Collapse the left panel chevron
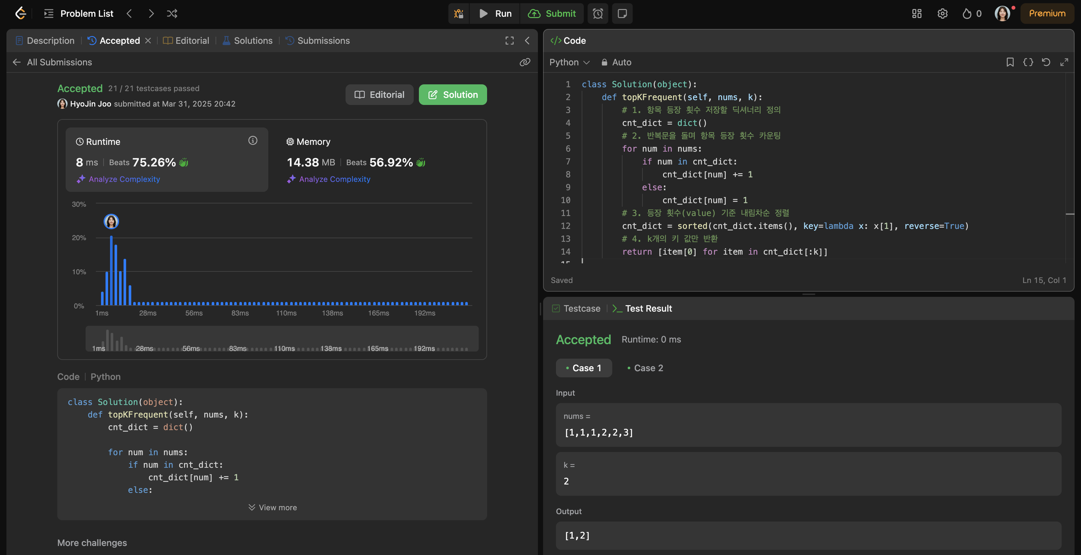Screen dimensions: 1081x555 pyautogui.click(x=527, y=40)
